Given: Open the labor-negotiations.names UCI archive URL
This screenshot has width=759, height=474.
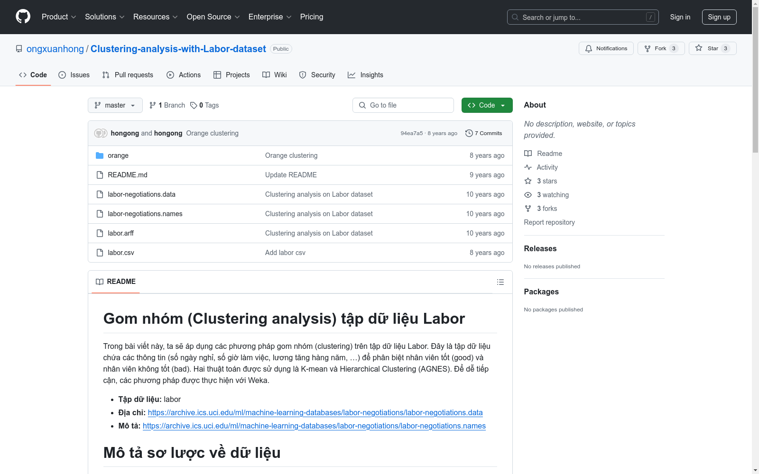Looking at the screenshot, I should (x=314, y=426).
